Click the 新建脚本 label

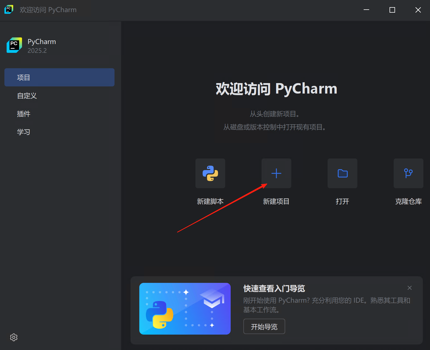(210, 201)
